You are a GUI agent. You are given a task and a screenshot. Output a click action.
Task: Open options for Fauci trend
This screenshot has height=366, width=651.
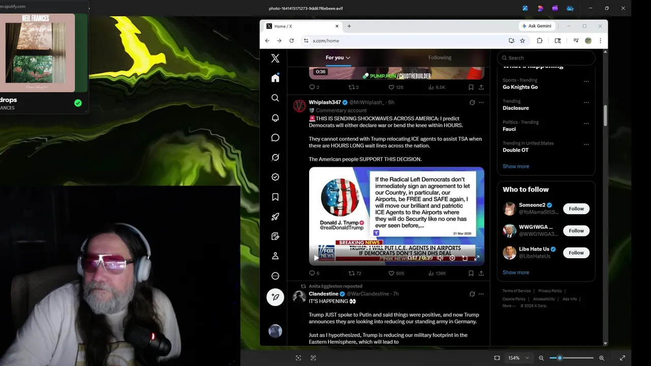tap(586, 123)
